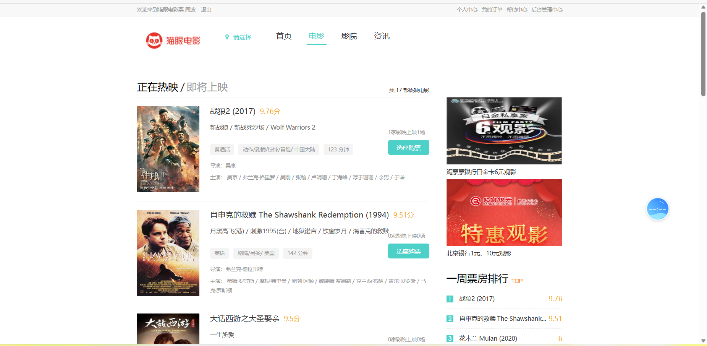
Task: Open 后台管理中心 link
Action: point(547,10)
